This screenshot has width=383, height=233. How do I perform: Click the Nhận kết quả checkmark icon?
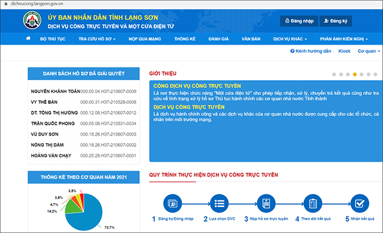coord(360,203)
